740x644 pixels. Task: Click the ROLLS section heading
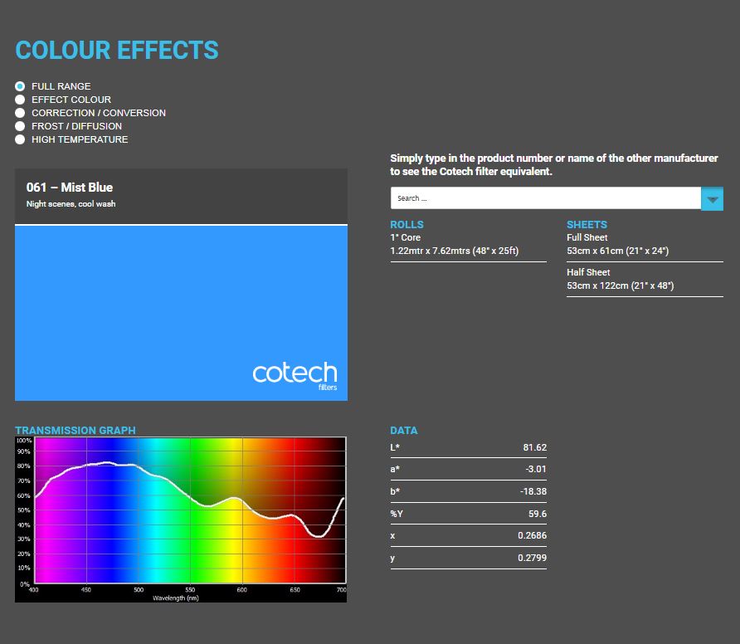[x=407, y=225]
